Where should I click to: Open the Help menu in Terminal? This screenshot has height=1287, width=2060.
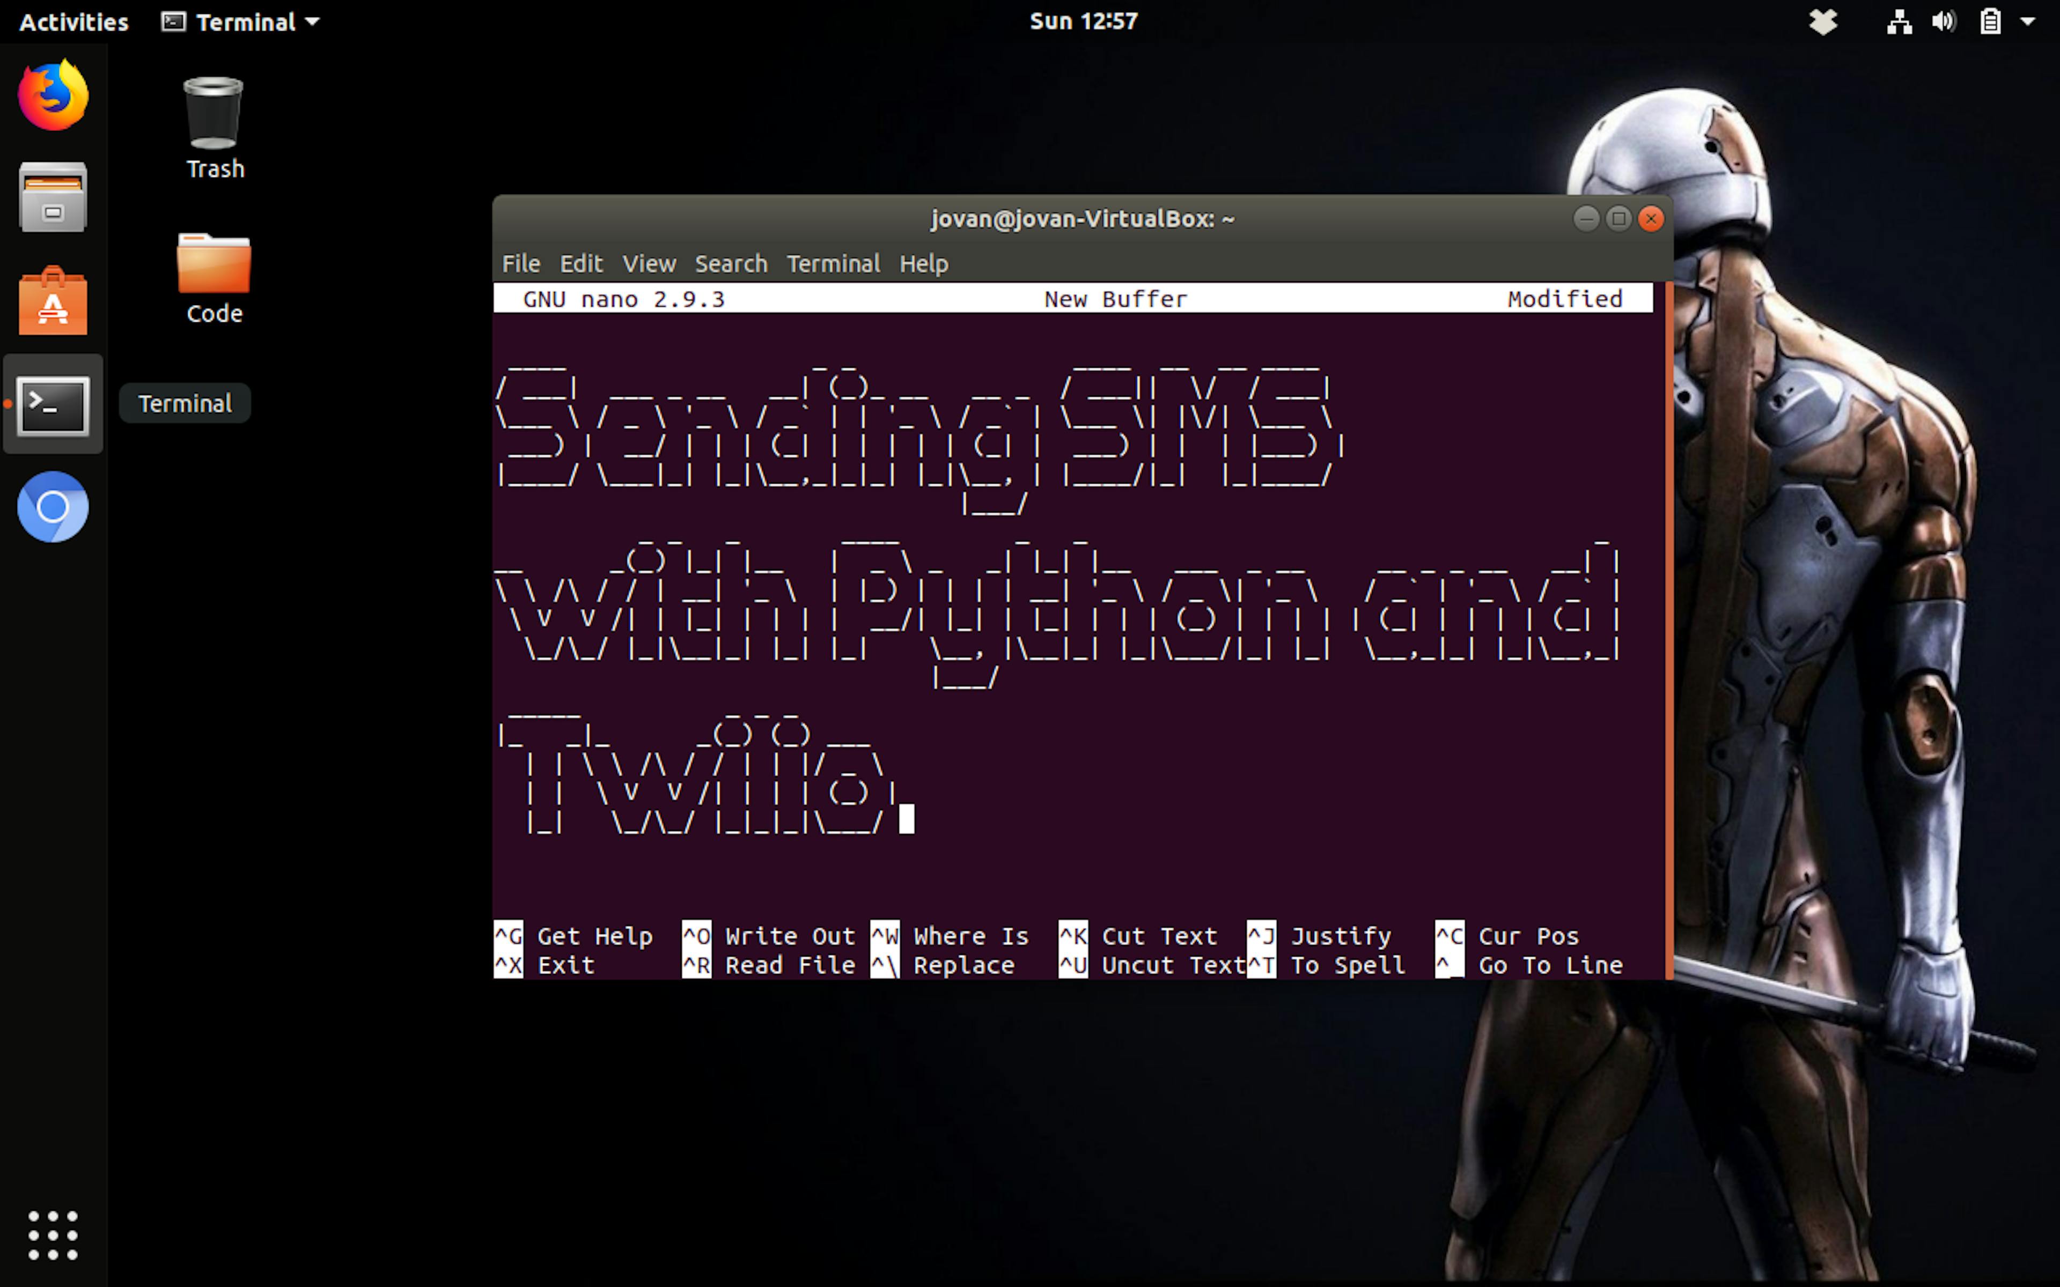point(924,263)
